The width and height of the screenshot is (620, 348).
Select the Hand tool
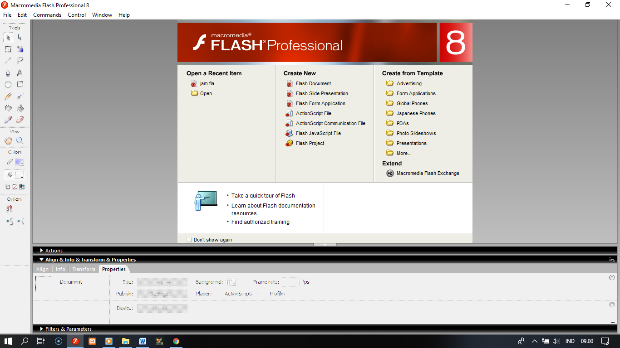click(x=8, y=140)
